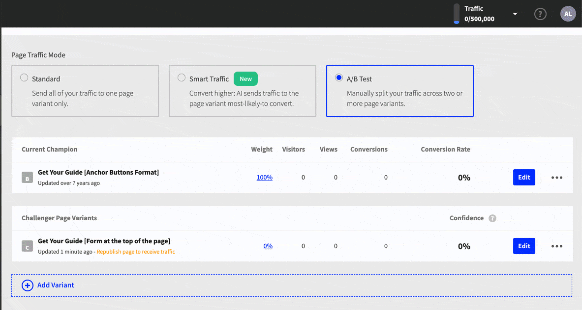Screen dimensions: 582x310
Task: Add a new page variant
Action: (56, 285)
